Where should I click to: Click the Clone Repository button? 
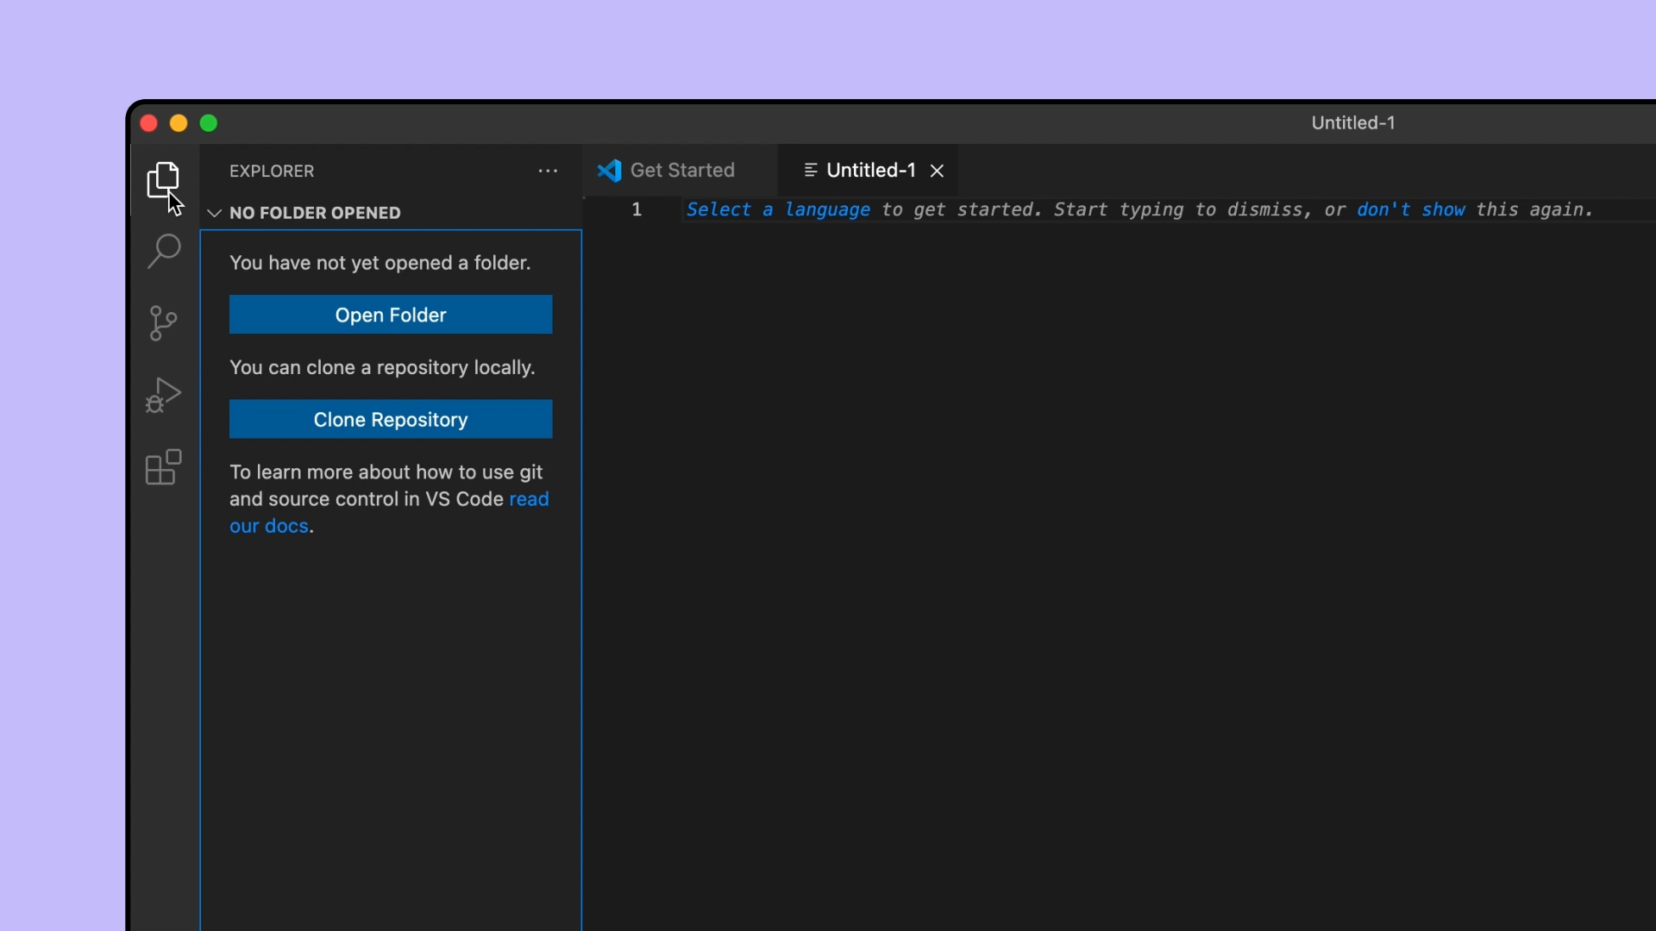point(391,419)
